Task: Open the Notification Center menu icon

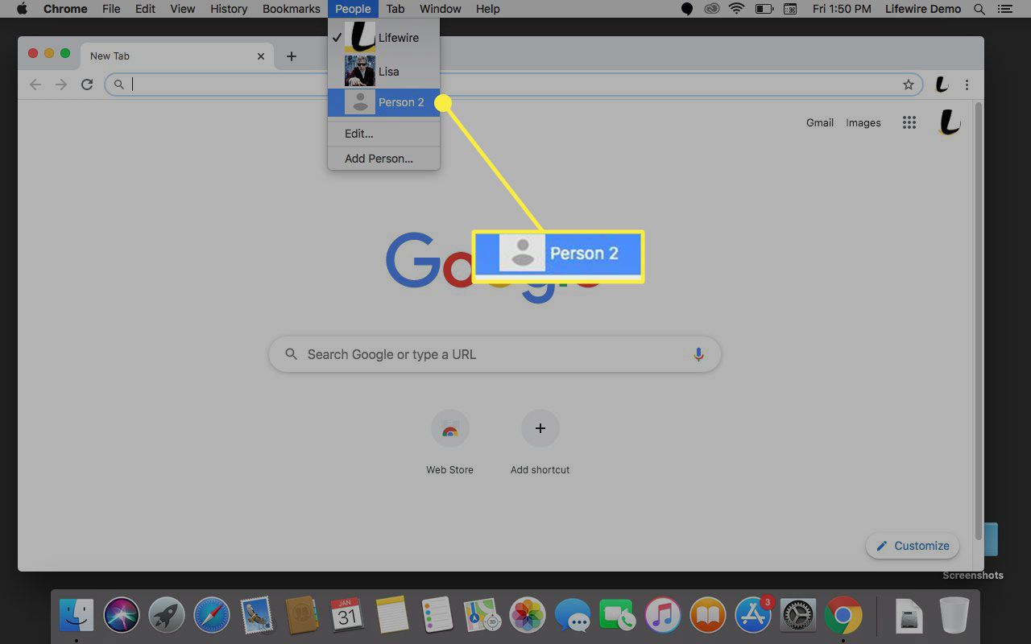Action: pyautogui.click(x=1005, y=9)
